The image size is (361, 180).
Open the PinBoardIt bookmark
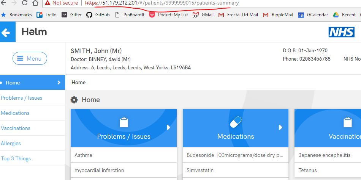tap(130, 15)
